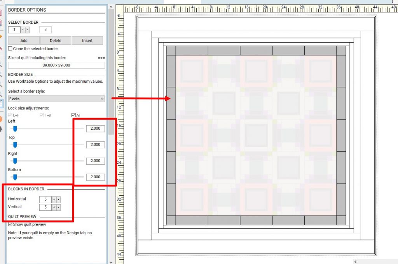Decrease Horizontal blocks count arrow
The image size is (398, 264).
(x=54, y=200)
